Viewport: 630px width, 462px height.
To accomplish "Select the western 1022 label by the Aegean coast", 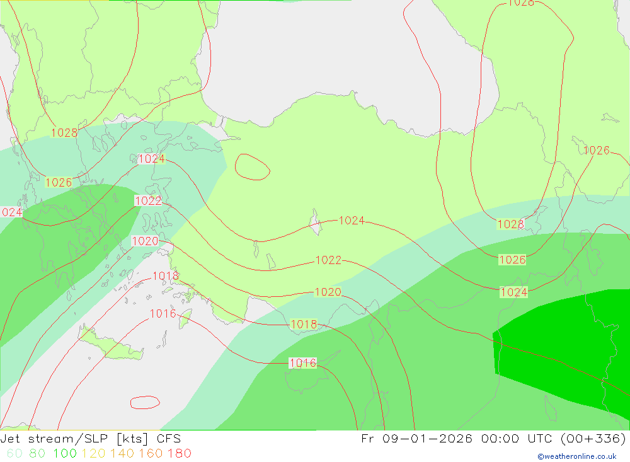I will [148, 200].
